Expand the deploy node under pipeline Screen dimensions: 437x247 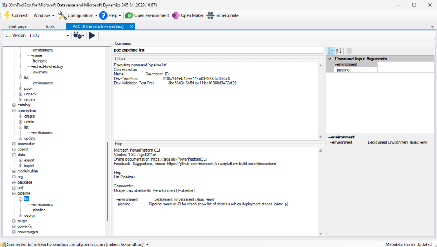tap(20, 215)
